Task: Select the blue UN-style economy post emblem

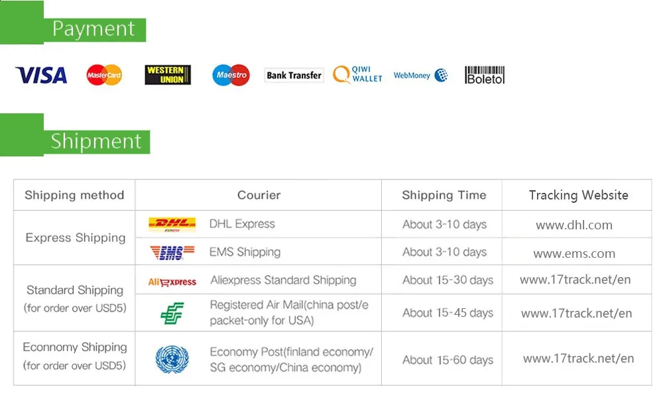Action: (x=172, y=359)
